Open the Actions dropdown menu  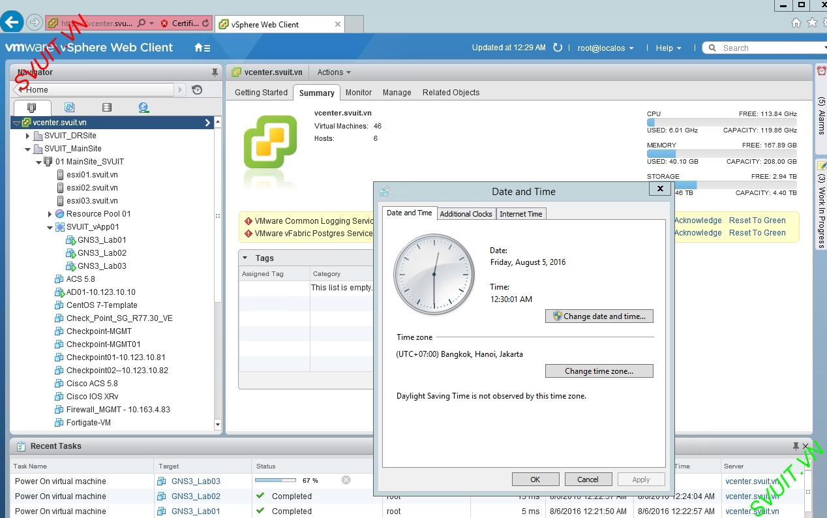[x=334, y=72]
